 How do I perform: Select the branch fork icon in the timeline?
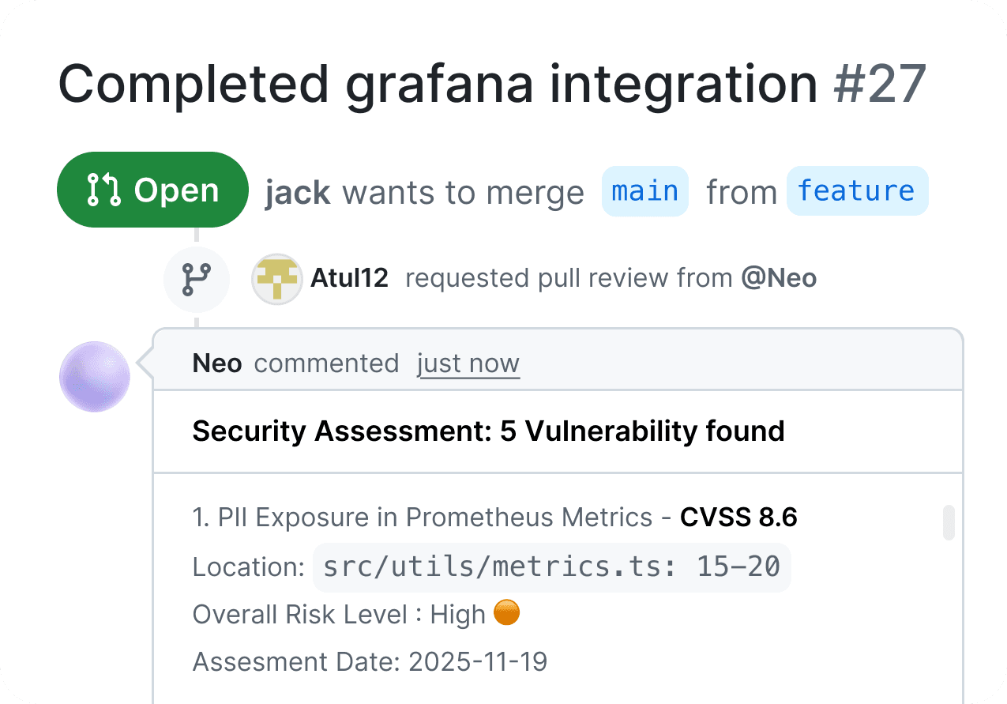[x=197, y=279]
